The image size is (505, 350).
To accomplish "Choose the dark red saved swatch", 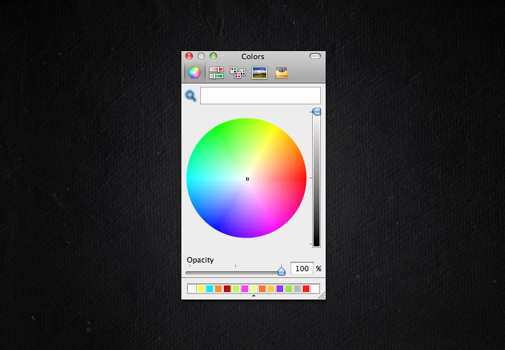I will pyautogui.click(x=227, y=289).
